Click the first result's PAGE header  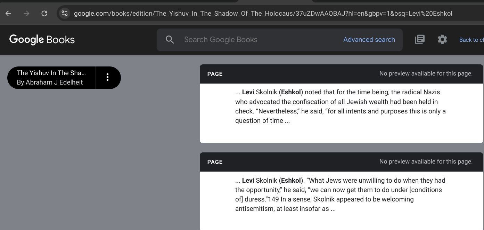click(x=215, y=74)
